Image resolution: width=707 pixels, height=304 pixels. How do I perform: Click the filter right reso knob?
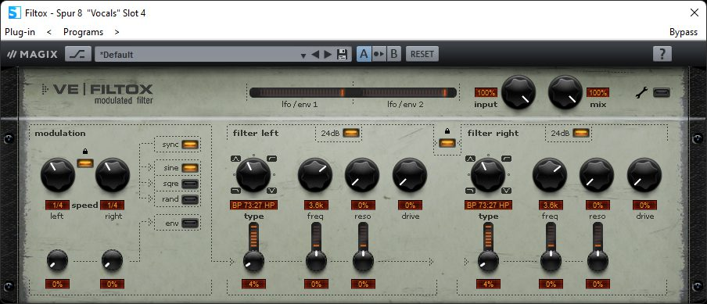(597, 175)
